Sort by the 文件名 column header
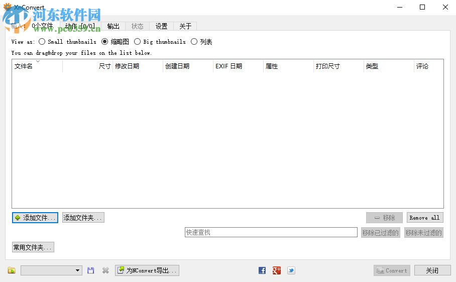The width and height of the screenshot is (456, 282). click(37, 66)
